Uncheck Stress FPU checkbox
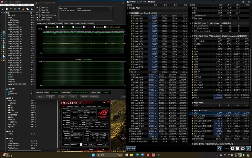The width and height of the screenshot is (252, 158). pyautogui.click(x=40, y=10)
